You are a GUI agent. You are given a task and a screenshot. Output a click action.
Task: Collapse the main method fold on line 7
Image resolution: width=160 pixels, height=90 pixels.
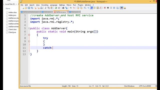point(29,35)
